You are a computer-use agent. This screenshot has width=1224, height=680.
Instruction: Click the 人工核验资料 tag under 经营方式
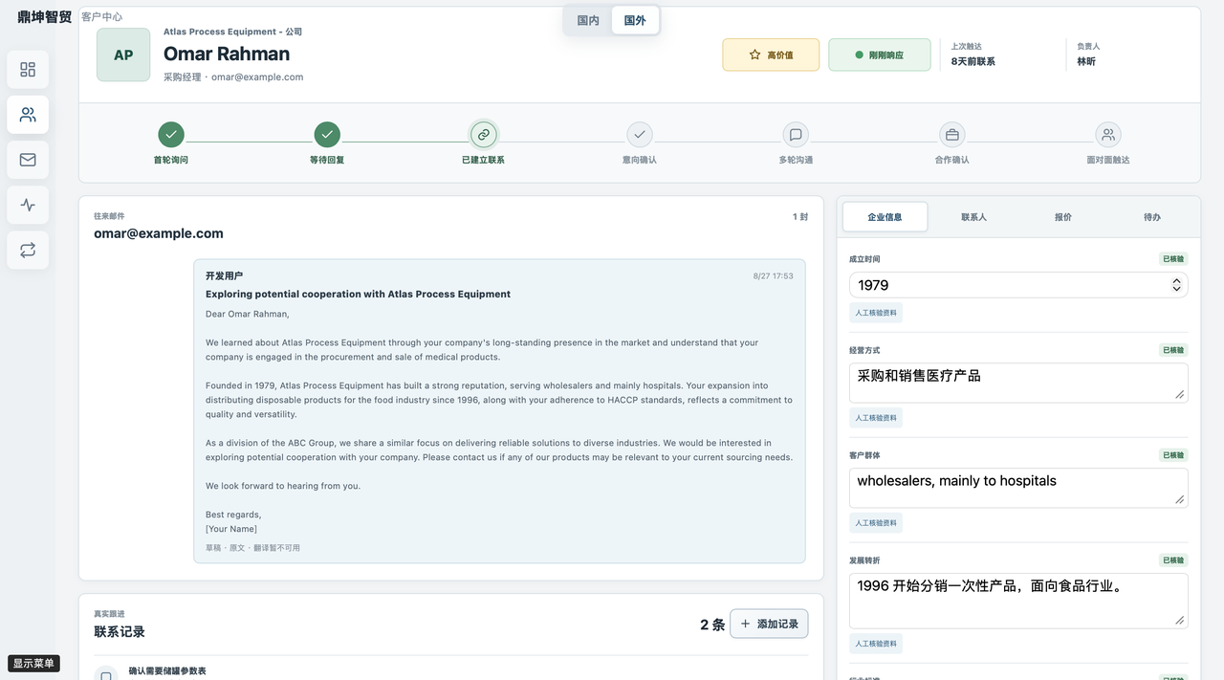pyautogui.click(x=876, y=418)
